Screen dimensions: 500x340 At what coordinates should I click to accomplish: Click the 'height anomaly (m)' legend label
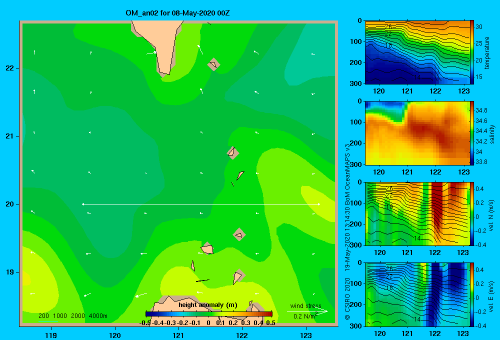(208, 305)
